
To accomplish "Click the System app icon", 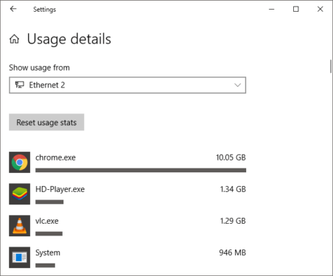I will click(x=20, y=258).
